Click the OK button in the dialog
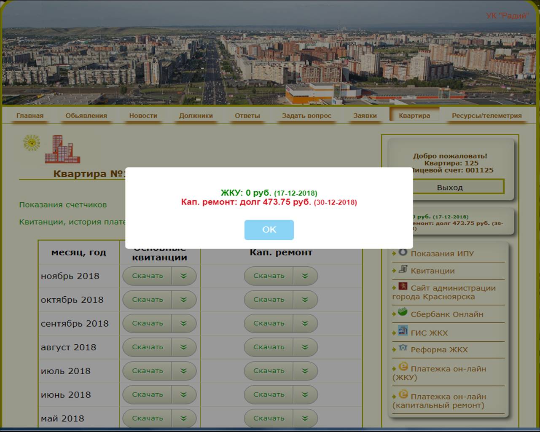 (269, 230)
